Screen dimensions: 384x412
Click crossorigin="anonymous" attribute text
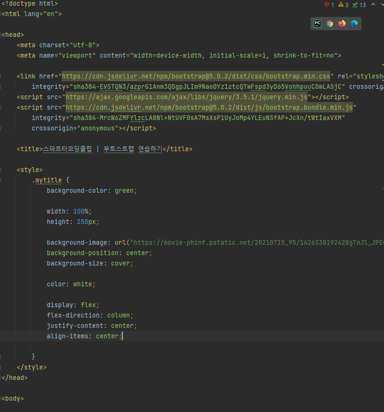click(75, 128)
